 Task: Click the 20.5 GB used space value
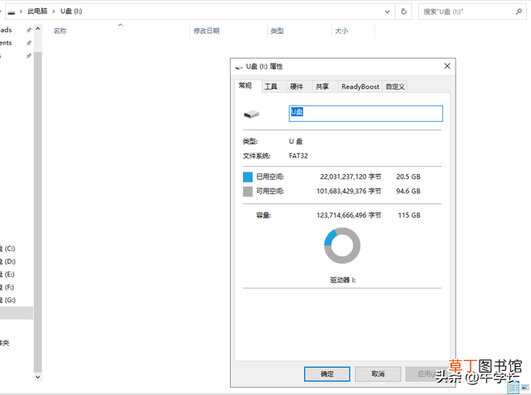(408, 177)
